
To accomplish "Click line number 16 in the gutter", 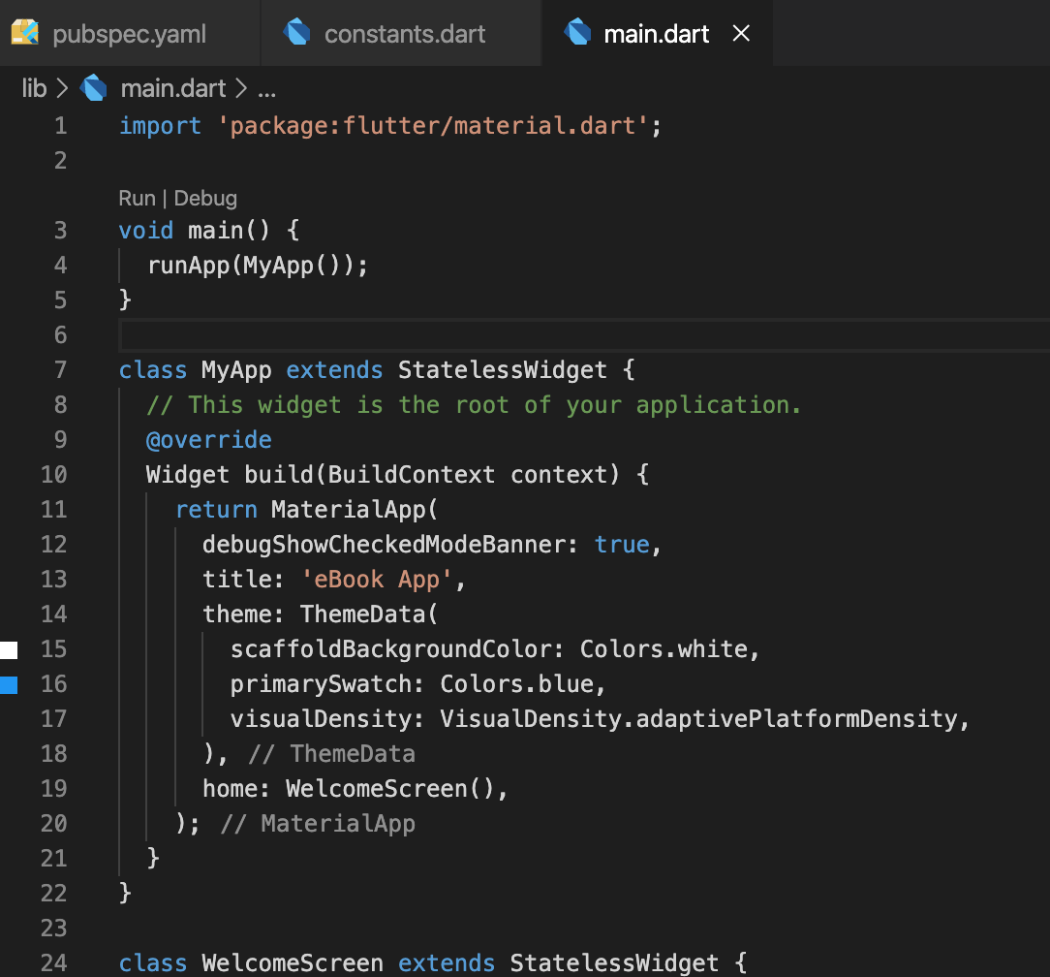I will tap(53, 683).
